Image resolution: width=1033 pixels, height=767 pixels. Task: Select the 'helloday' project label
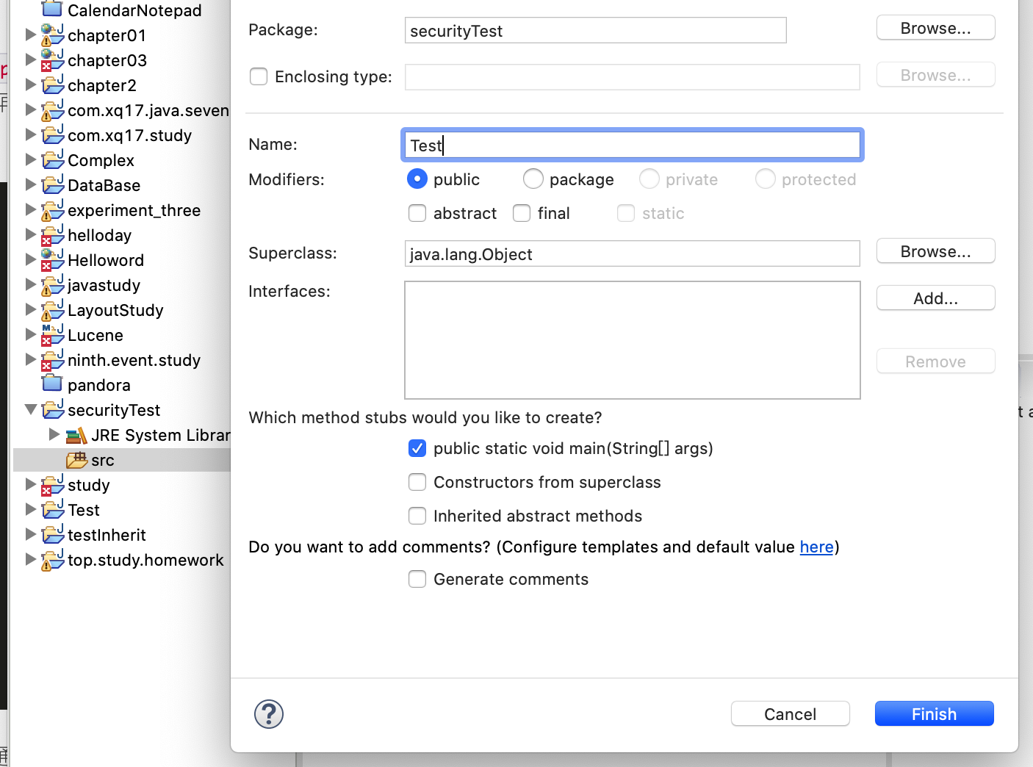pyautogui.click(x=99, y=235)
